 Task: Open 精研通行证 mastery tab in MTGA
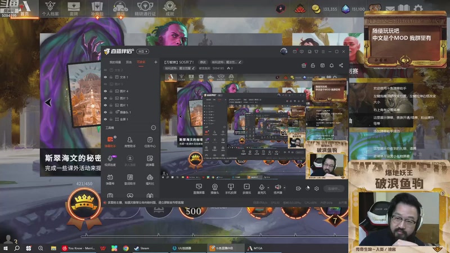coord(145,8)
